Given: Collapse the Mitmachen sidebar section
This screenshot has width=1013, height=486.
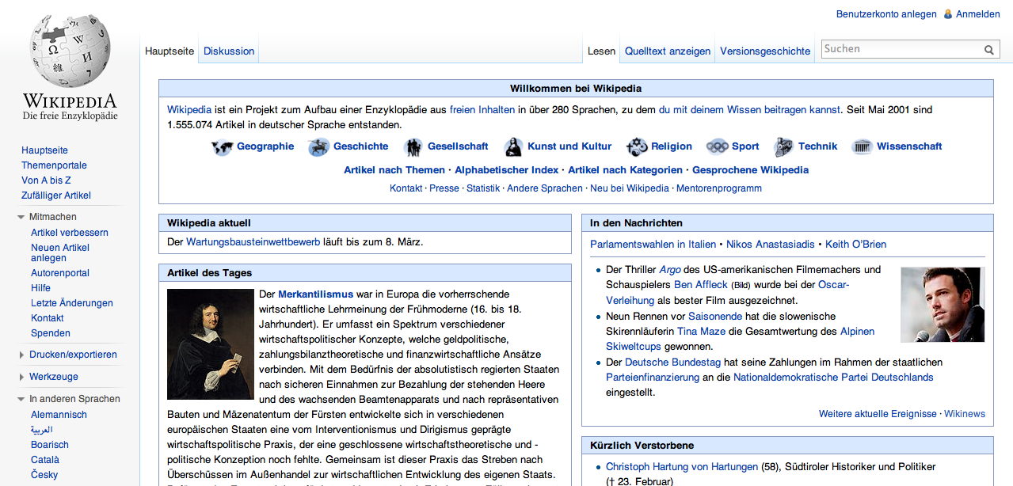Looking at the screenshot, I should coord(21,218).
